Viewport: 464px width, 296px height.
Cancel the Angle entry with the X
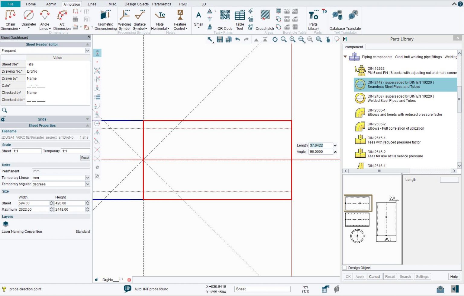(335, 152)
